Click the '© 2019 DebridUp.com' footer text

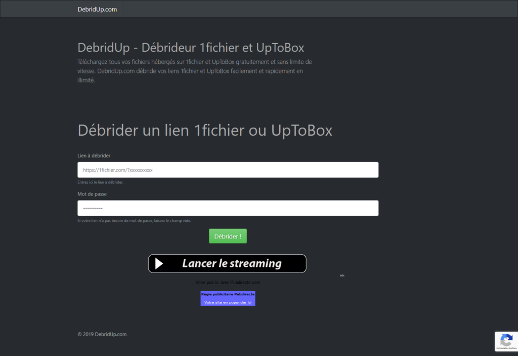pos(102,334)
